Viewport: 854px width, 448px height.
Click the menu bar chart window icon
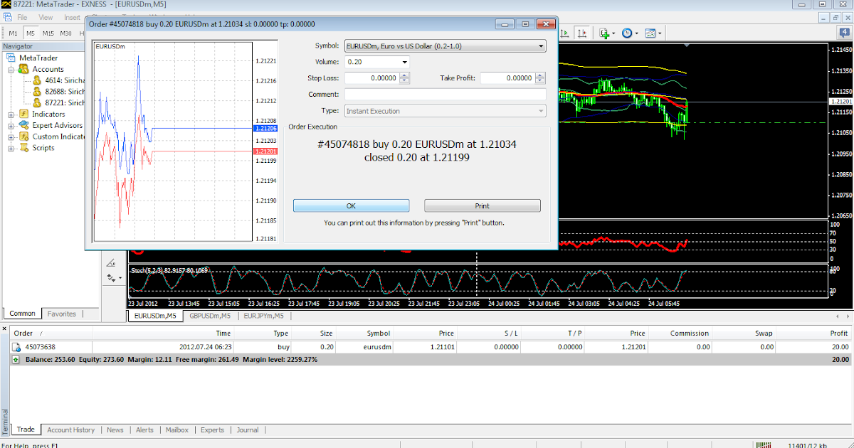pyautogui.click(x=6, y=17)
